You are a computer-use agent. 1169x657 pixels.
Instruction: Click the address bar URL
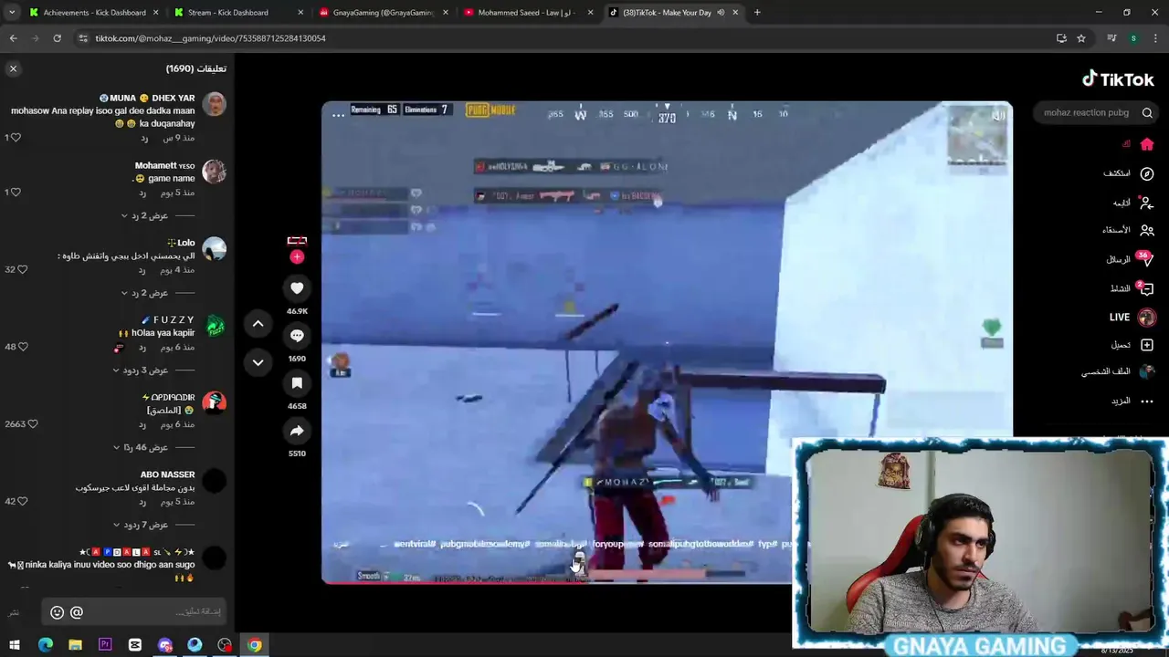[210, 38]
